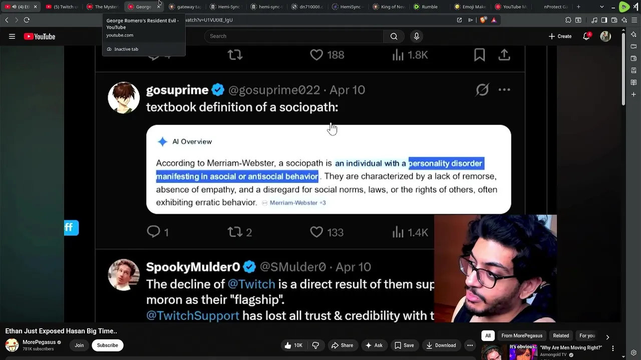Open options menu for recommended video

click(x=612, y=348)
